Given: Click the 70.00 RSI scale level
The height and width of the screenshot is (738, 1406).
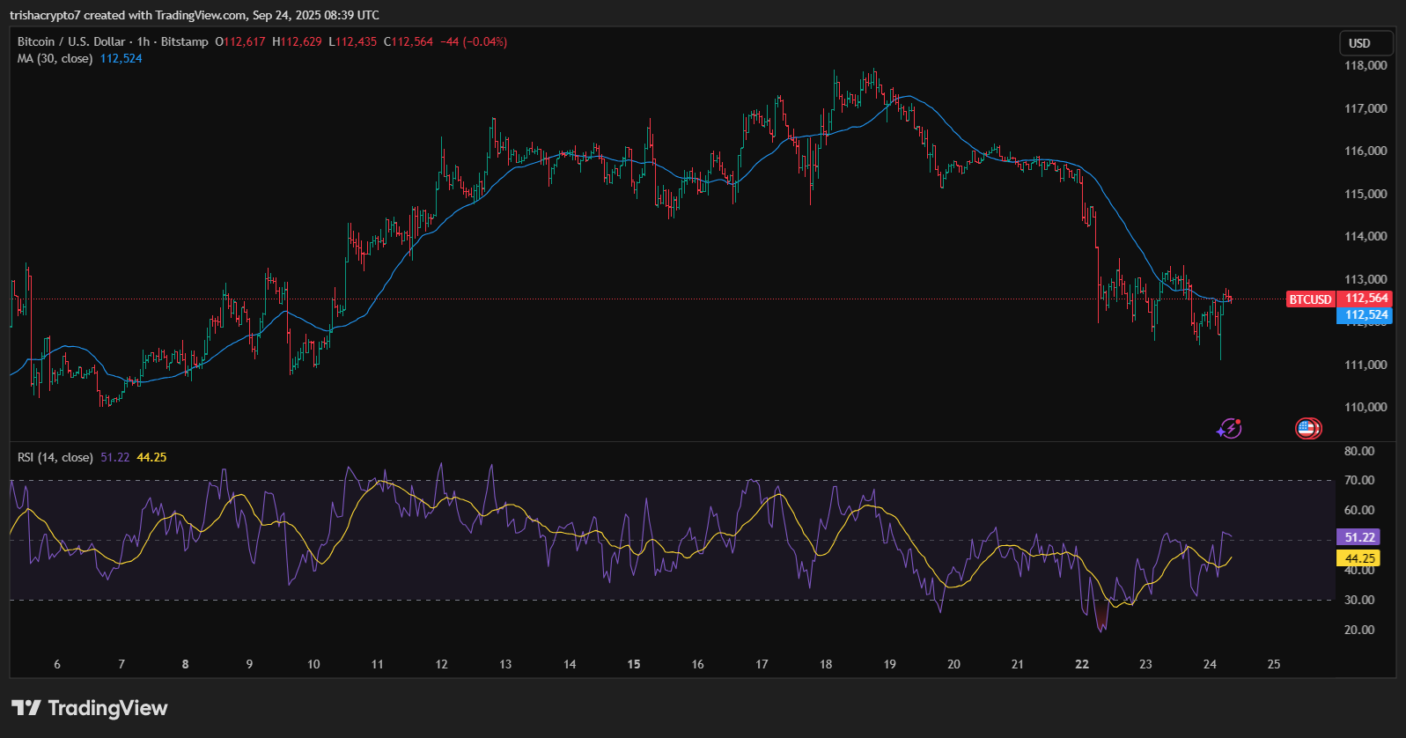Looking at the screenshot, I should point(1359,480).
